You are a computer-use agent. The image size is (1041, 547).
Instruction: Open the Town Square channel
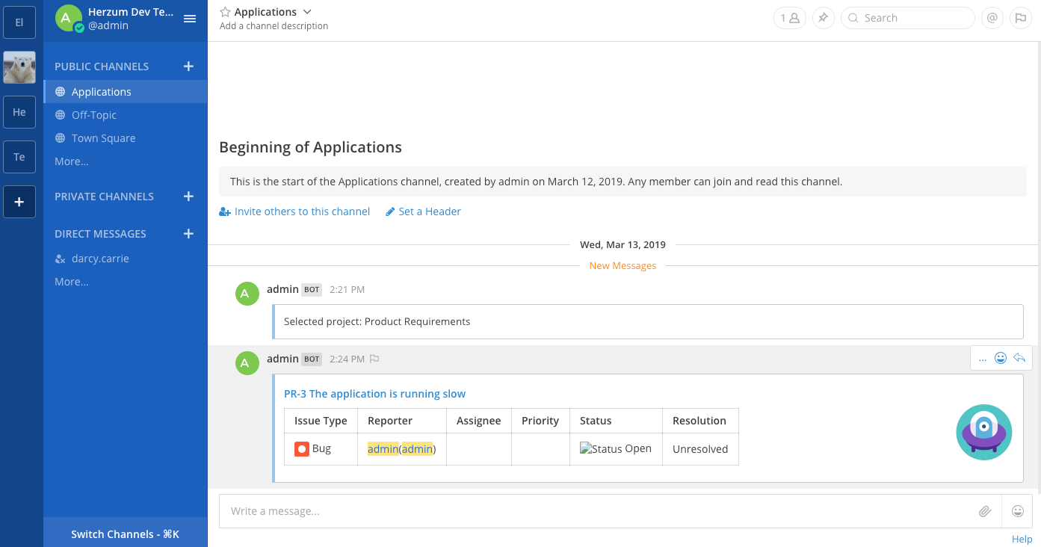103,138
